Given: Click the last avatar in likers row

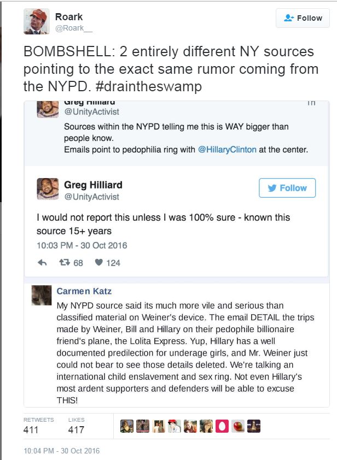Looking at the screenshot, I should coord(254,426).
